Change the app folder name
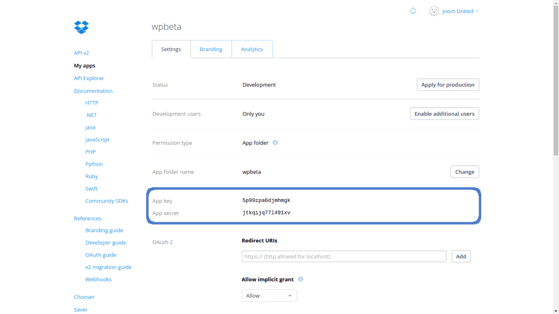Image resolution: width=559 pixels, height=314 pixels. coord(464,172)
